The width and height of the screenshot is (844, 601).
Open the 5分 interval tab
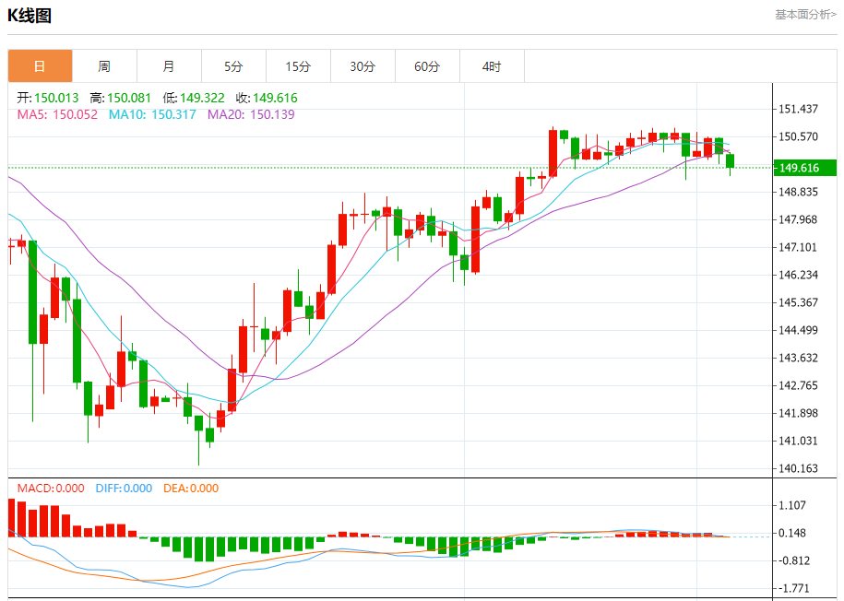233,66
